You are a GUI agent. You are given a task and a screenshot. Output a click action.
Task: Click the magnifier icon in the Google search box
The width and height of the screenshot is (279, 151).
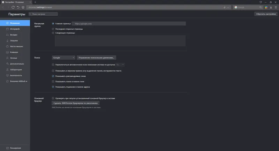tap(261, 7)
